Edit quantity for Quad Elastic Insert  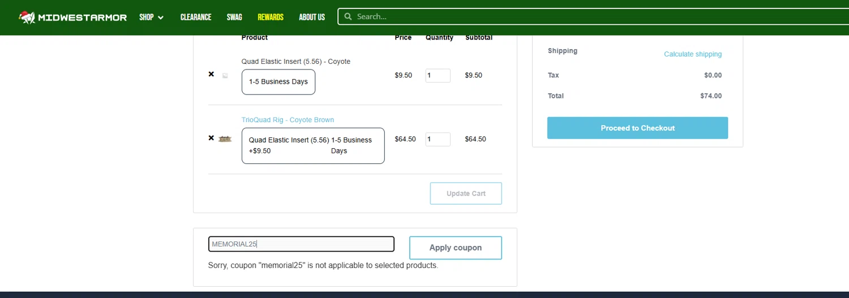point(438,75)
